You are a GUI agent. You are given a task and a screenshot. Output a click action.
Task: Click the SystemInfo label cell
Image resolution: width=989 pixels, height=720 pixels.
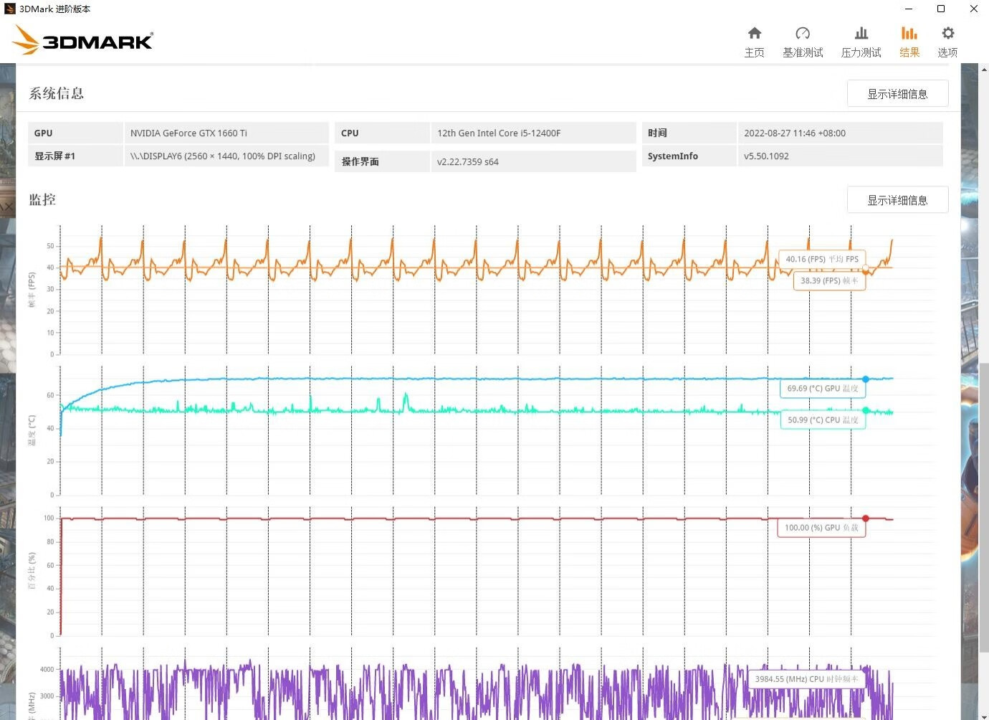tap(689, 156)
